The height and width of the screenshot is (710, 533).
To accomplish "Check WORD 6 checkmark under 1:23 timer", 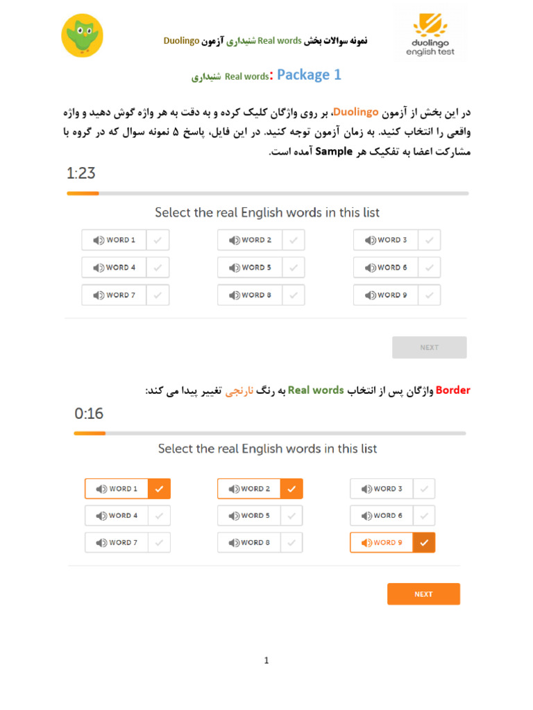I will 430,268.
